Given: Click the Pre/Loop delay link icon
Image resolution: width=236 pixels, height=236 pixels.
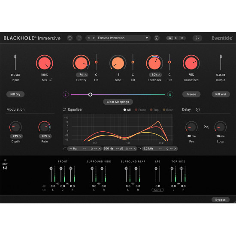Looking at the screenshot, I should [206, 127].
